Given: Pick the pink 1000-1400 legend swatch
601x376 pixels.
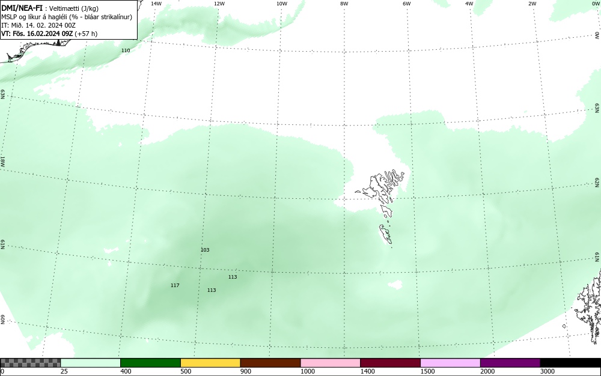Looking at the screenshot, I should (x=331, y=363).
